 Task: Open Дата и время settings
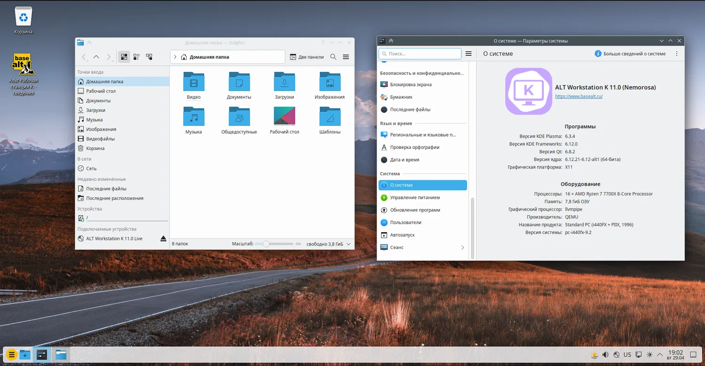[x=423, y=160]
